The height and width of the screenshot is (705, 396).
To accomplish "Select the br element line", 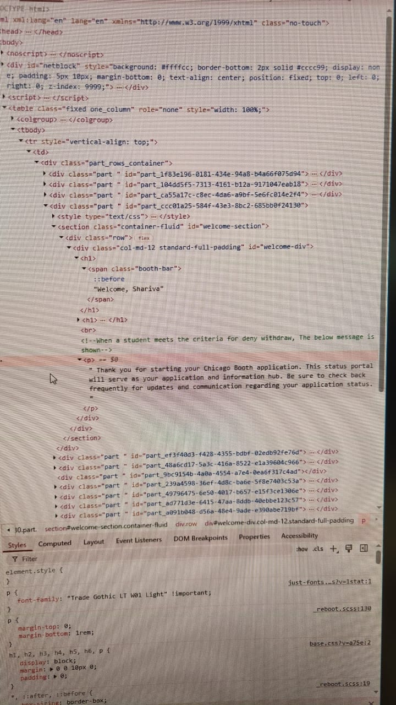I will tap(89, 330).
